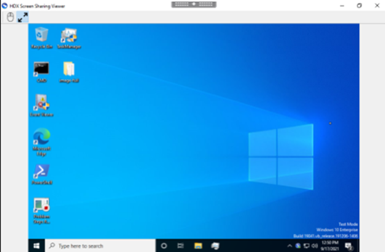The image size is (385, 252).
Task: Open the notification center icon
Action: point(349,246)
